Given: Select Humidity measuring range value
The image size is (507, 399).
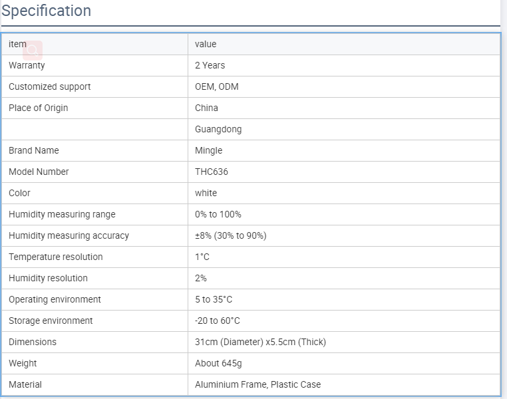Looking at the screenshot, I should [218, 214].
